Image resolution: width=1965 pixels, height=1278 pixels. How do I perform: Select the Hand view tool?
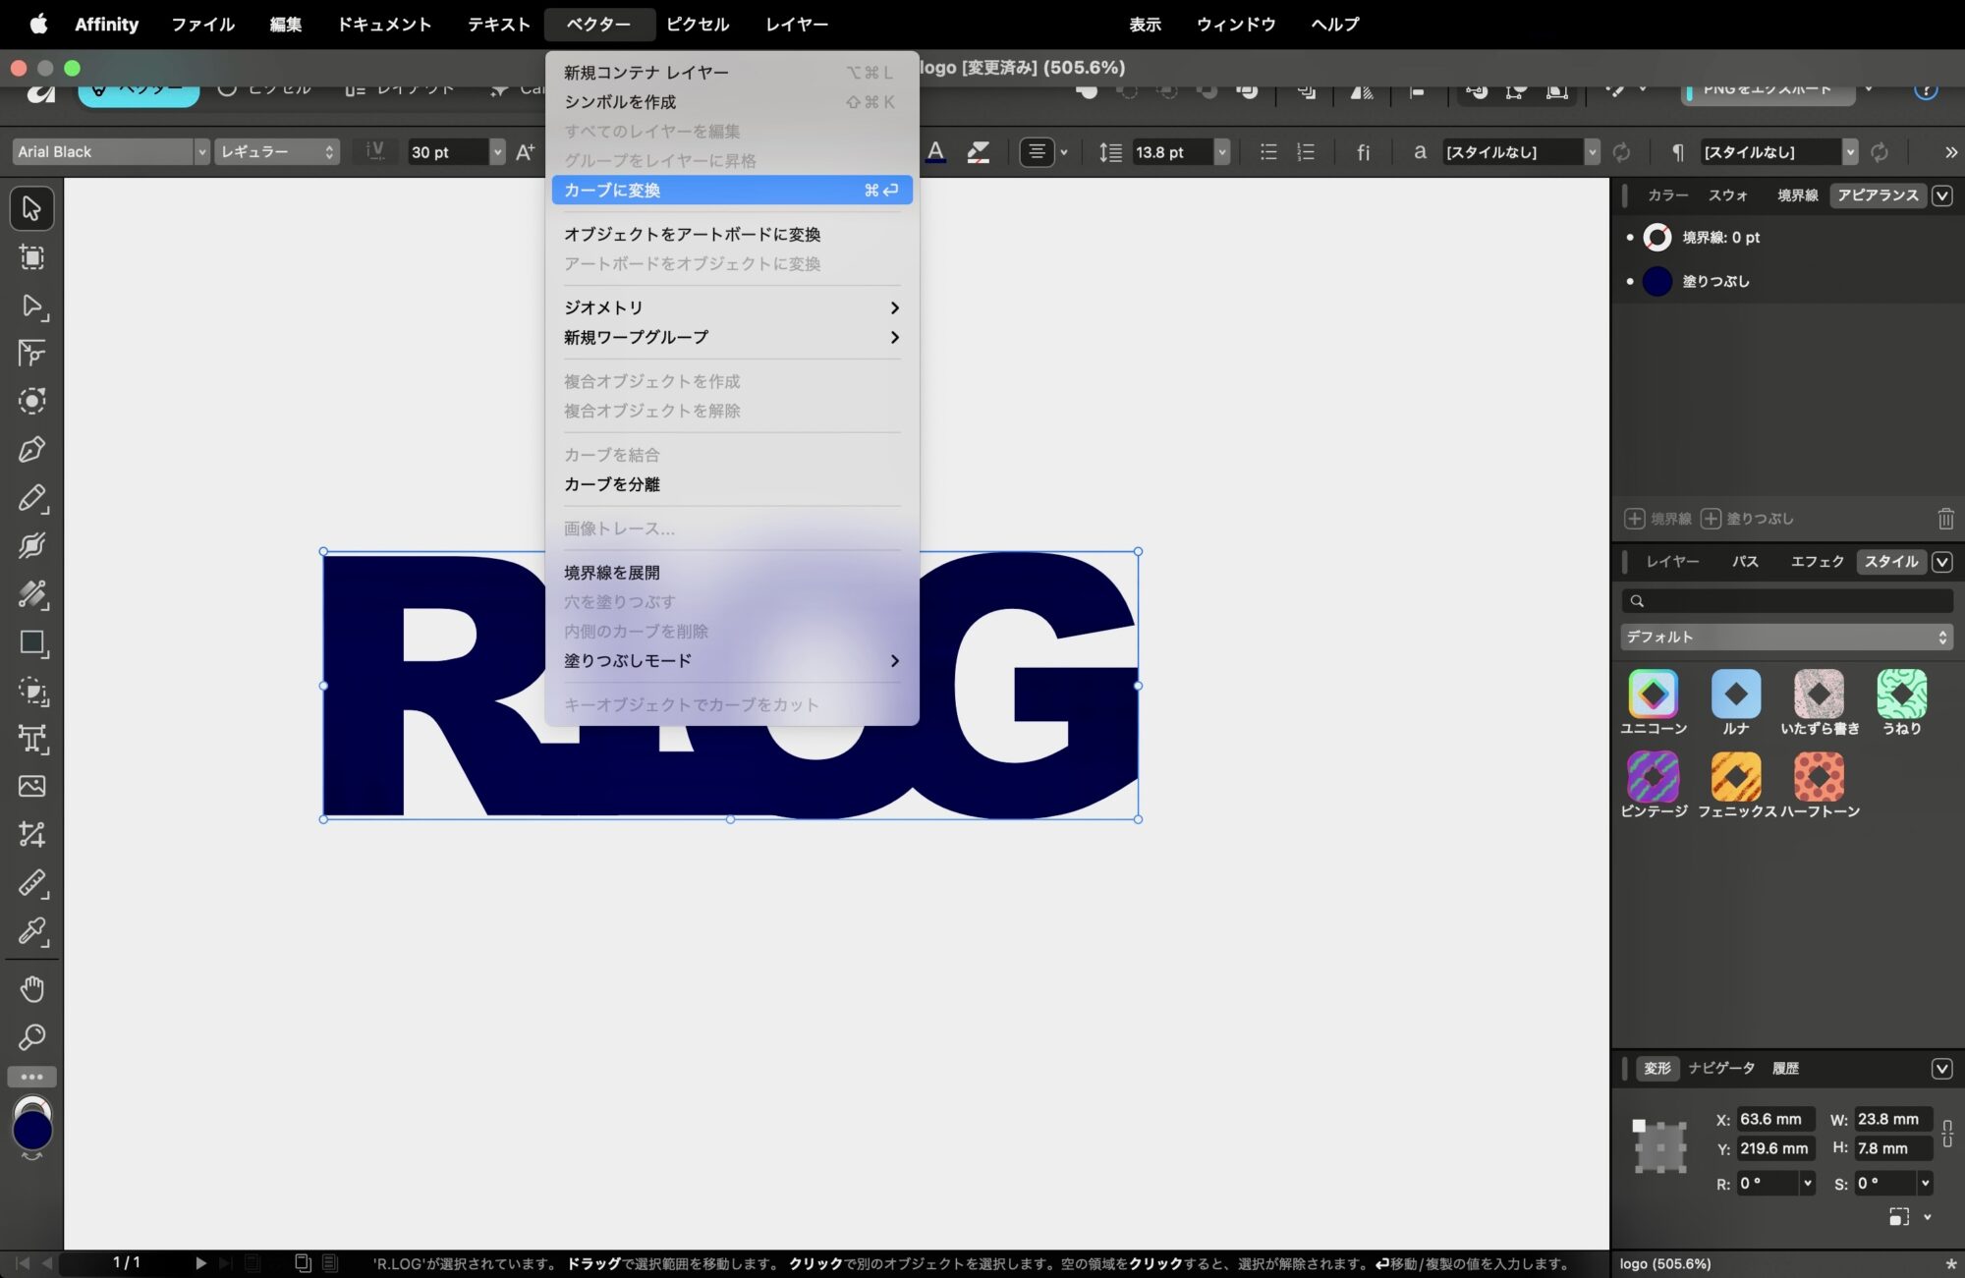tap(31, 989)
